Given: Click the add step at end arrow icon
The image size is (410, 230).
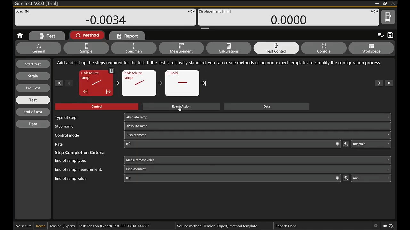Looking at the screenshot, I should click(203, 83).
